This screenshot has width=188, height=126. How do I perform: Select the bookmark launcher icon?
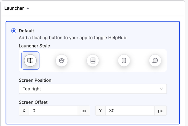(x=124, y=61)
